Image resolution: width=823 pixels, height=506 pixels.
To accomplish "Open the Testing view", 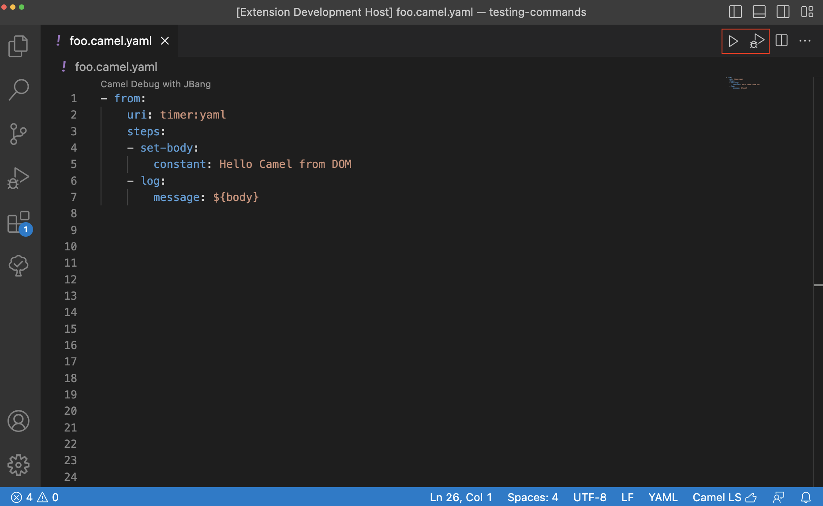I will pyautogui.click(x=18, y=266).
